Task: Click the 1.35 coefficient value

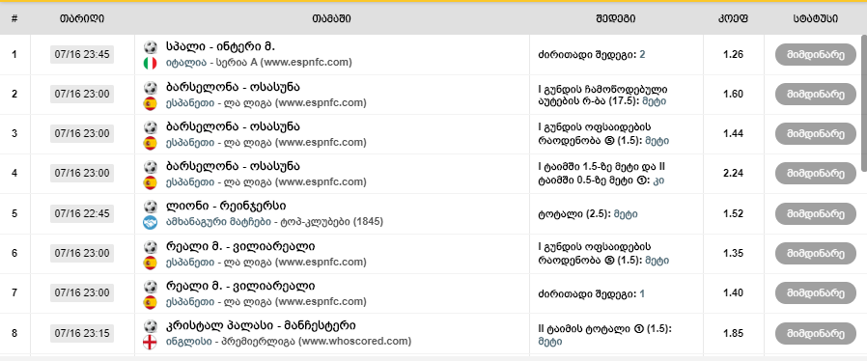Action: tap(733, 253)
